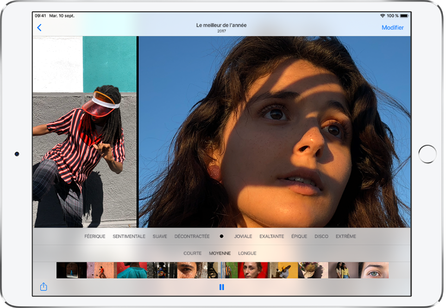Open the share sheet icon
The width and height of the screenshot is (446, 308).
[44, 286]
